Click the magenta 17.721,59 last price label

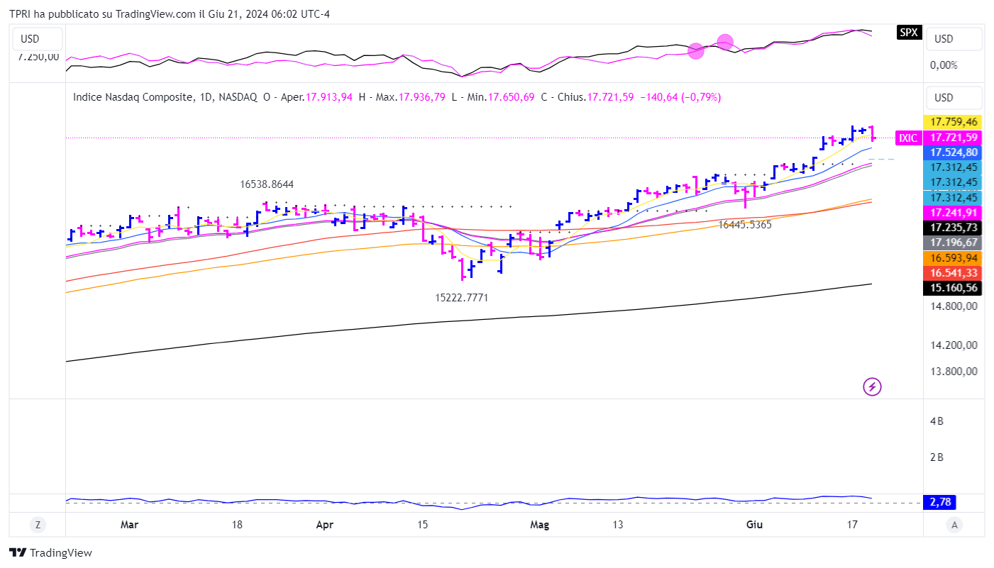[954, 138]
